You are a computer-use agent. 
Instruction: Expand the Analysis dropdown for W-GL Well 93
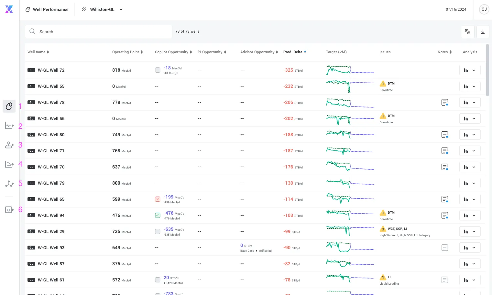click(470, 248)
